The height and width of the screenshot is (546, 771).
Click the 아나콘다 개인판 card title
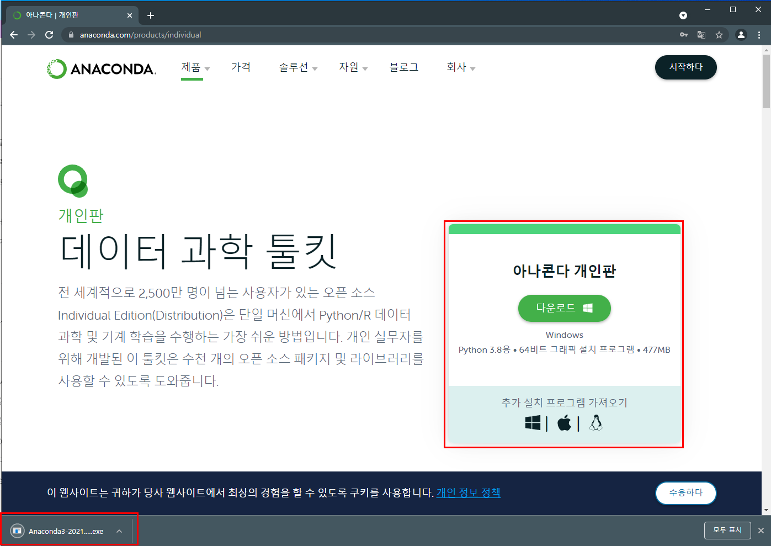tap(565, 271)
